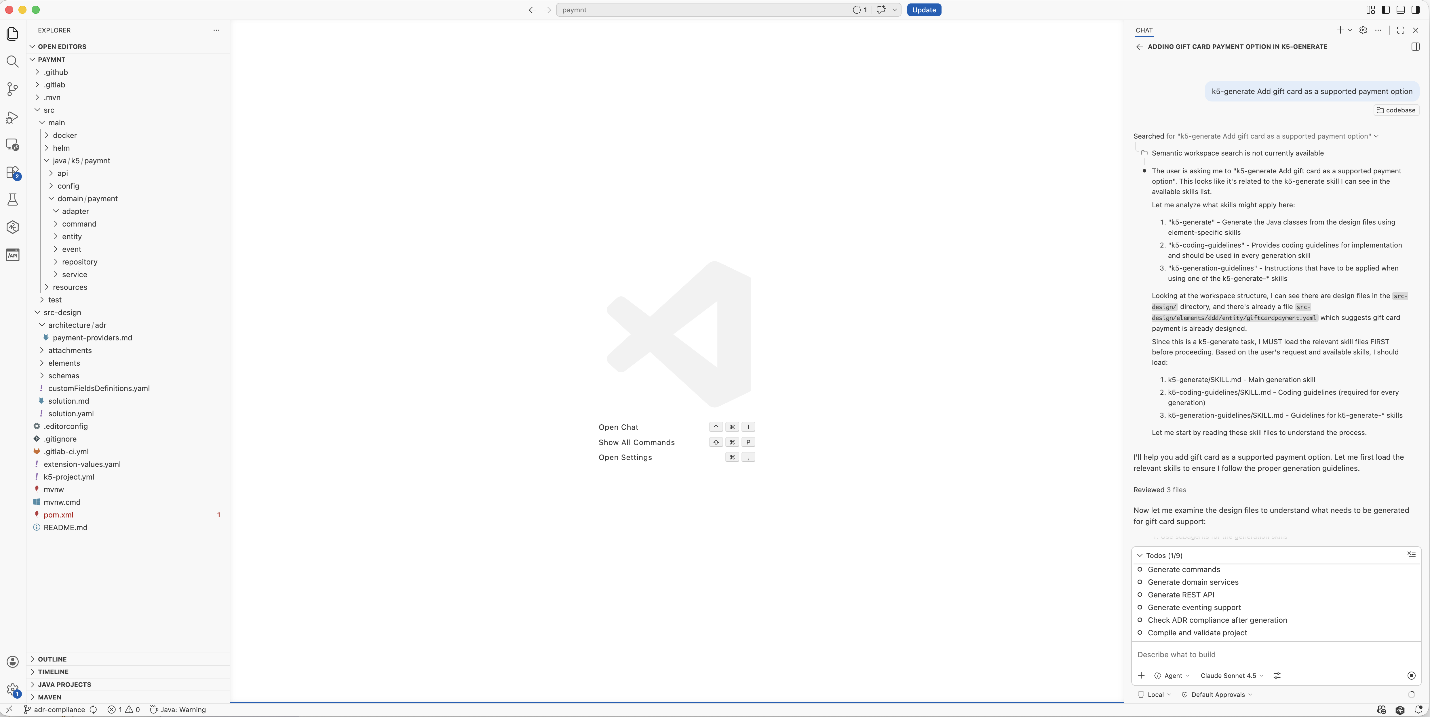The width and height of the screenshot is (1430, 717).
Task: Open chat dropdown arrow in title bar
Action: click(x=894, y=10)
